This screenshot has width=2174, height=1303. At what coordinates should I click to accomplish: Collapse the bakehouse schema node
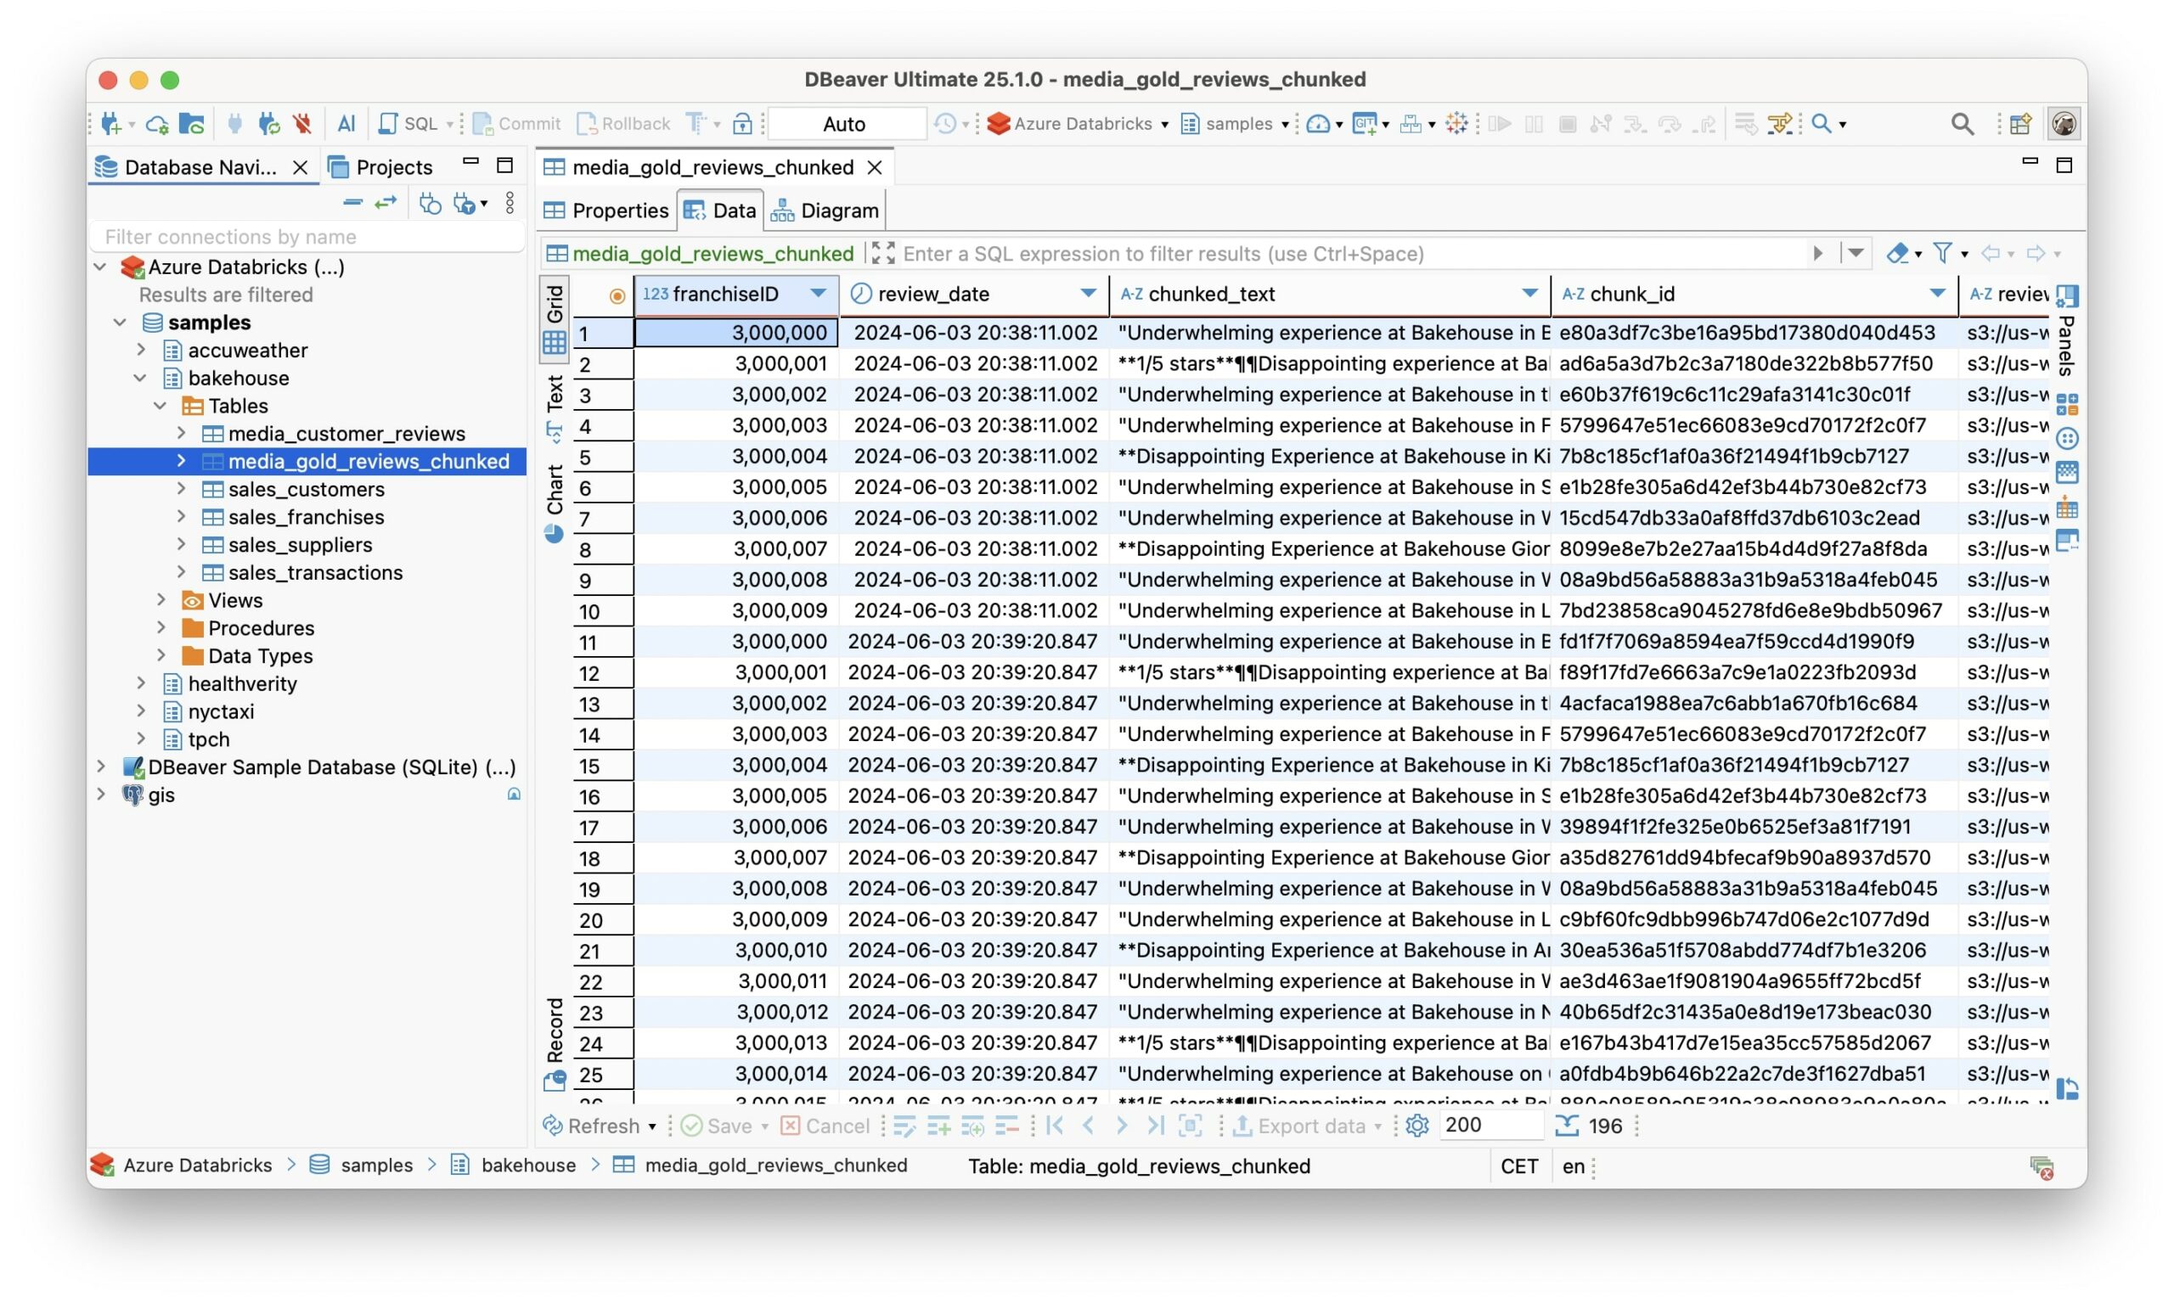142,379
